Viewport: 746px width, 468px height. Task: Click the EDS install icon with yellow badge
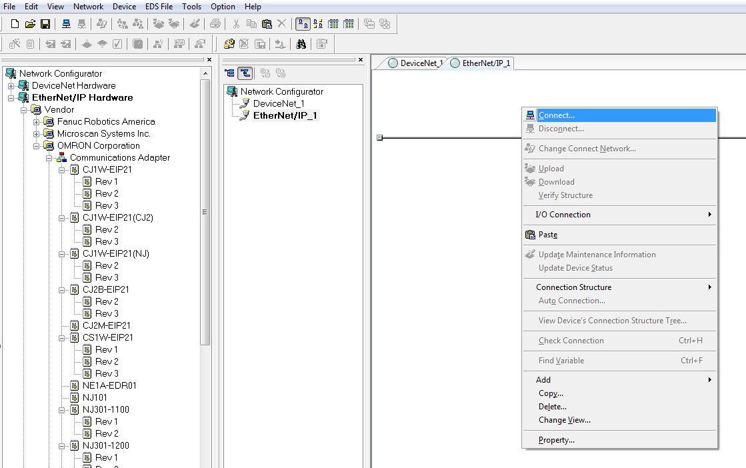click(229, 44)
